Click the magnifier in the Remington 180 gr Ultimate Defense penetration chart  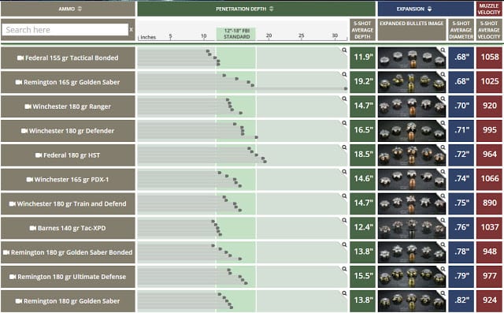tap(344, 269)
